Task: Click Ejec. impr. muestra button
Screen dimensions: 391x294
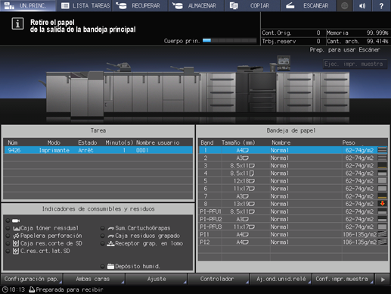Action: (355, 64)
